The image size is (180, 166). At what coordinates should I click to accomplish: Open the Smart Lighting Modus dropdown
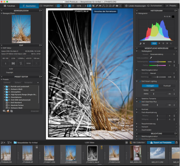pos(162,90)
